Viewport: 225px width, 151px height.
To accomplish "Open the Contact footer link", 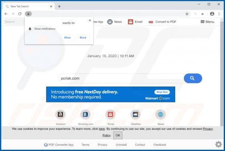I will 140,145.
